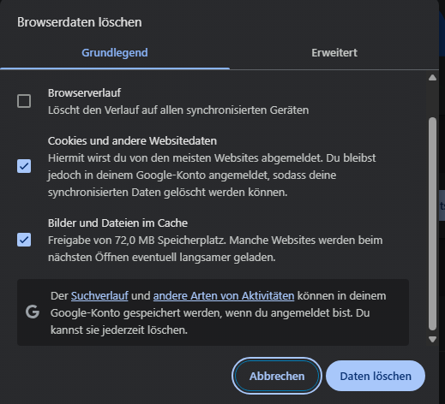Click the Browserdaten löschen dialog title
Screen dimensions: 445x404
(x=80, y=22)
